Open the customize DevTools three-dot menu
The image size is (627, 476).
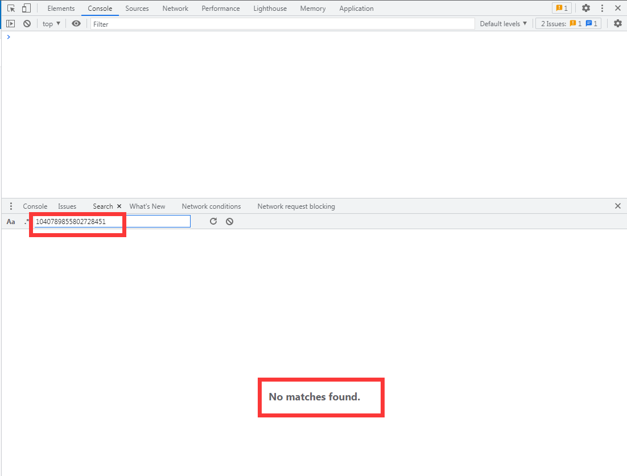(x=602, y=9)
